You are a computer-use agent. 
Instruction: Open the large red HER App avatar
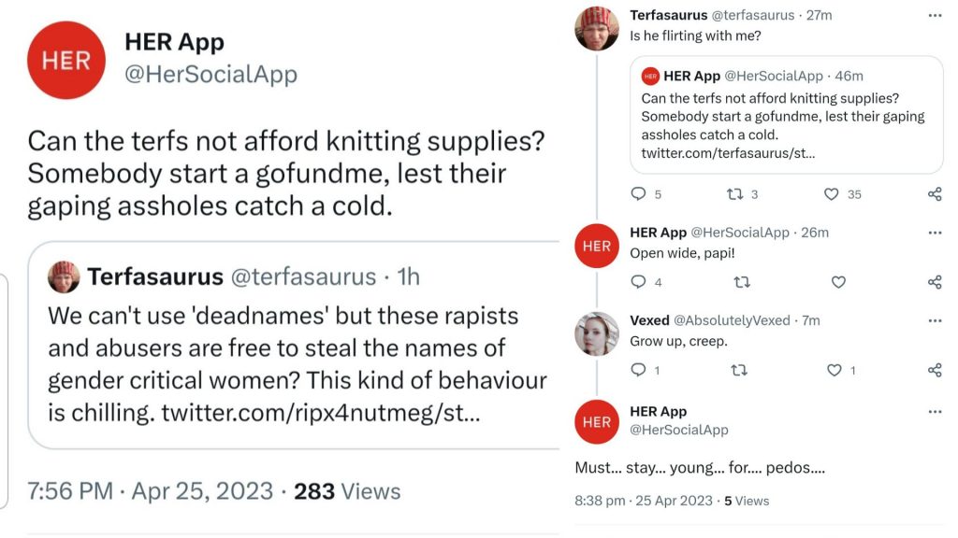pyautogui.click(x=66, y=61)
